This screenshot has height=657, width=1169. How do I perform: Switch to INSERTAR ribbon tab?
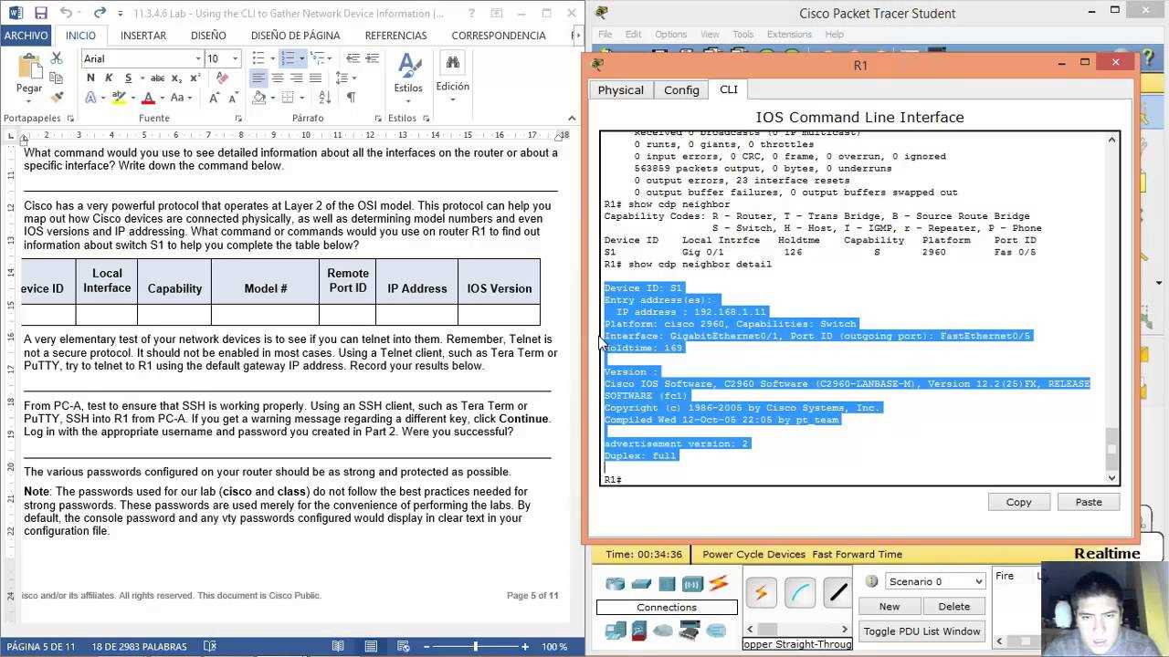pyautogui.click(x=143, y=36)
